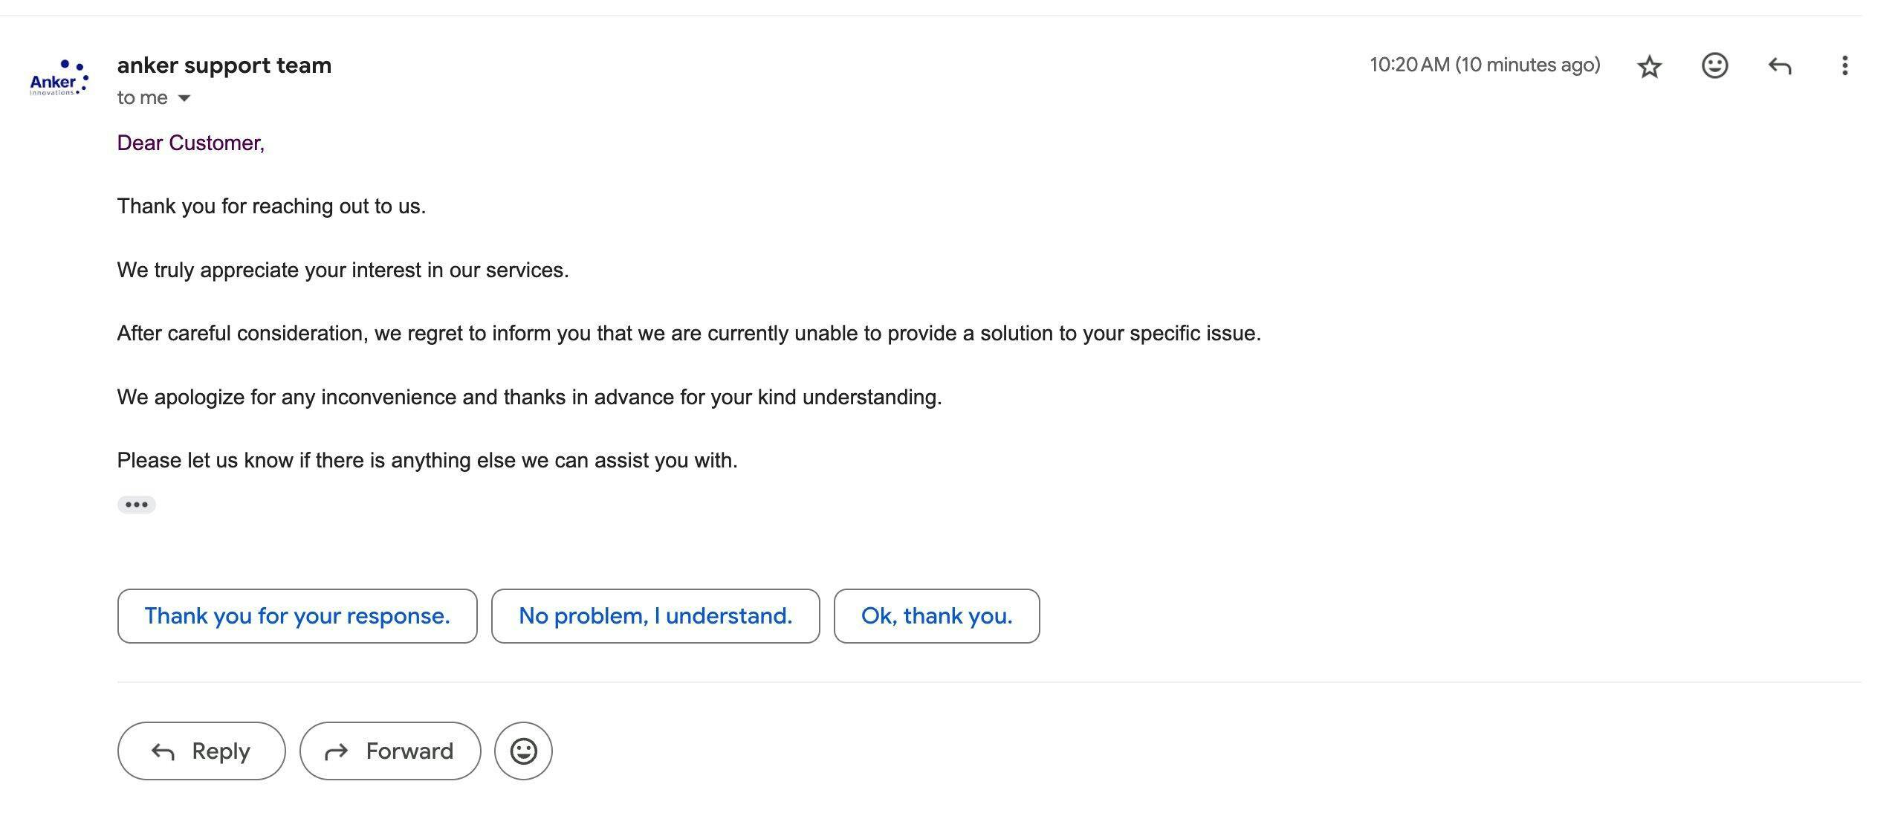1892x816 pixels.
Task: Click the 'Please let us know' closing line
Action: point(427,460)
